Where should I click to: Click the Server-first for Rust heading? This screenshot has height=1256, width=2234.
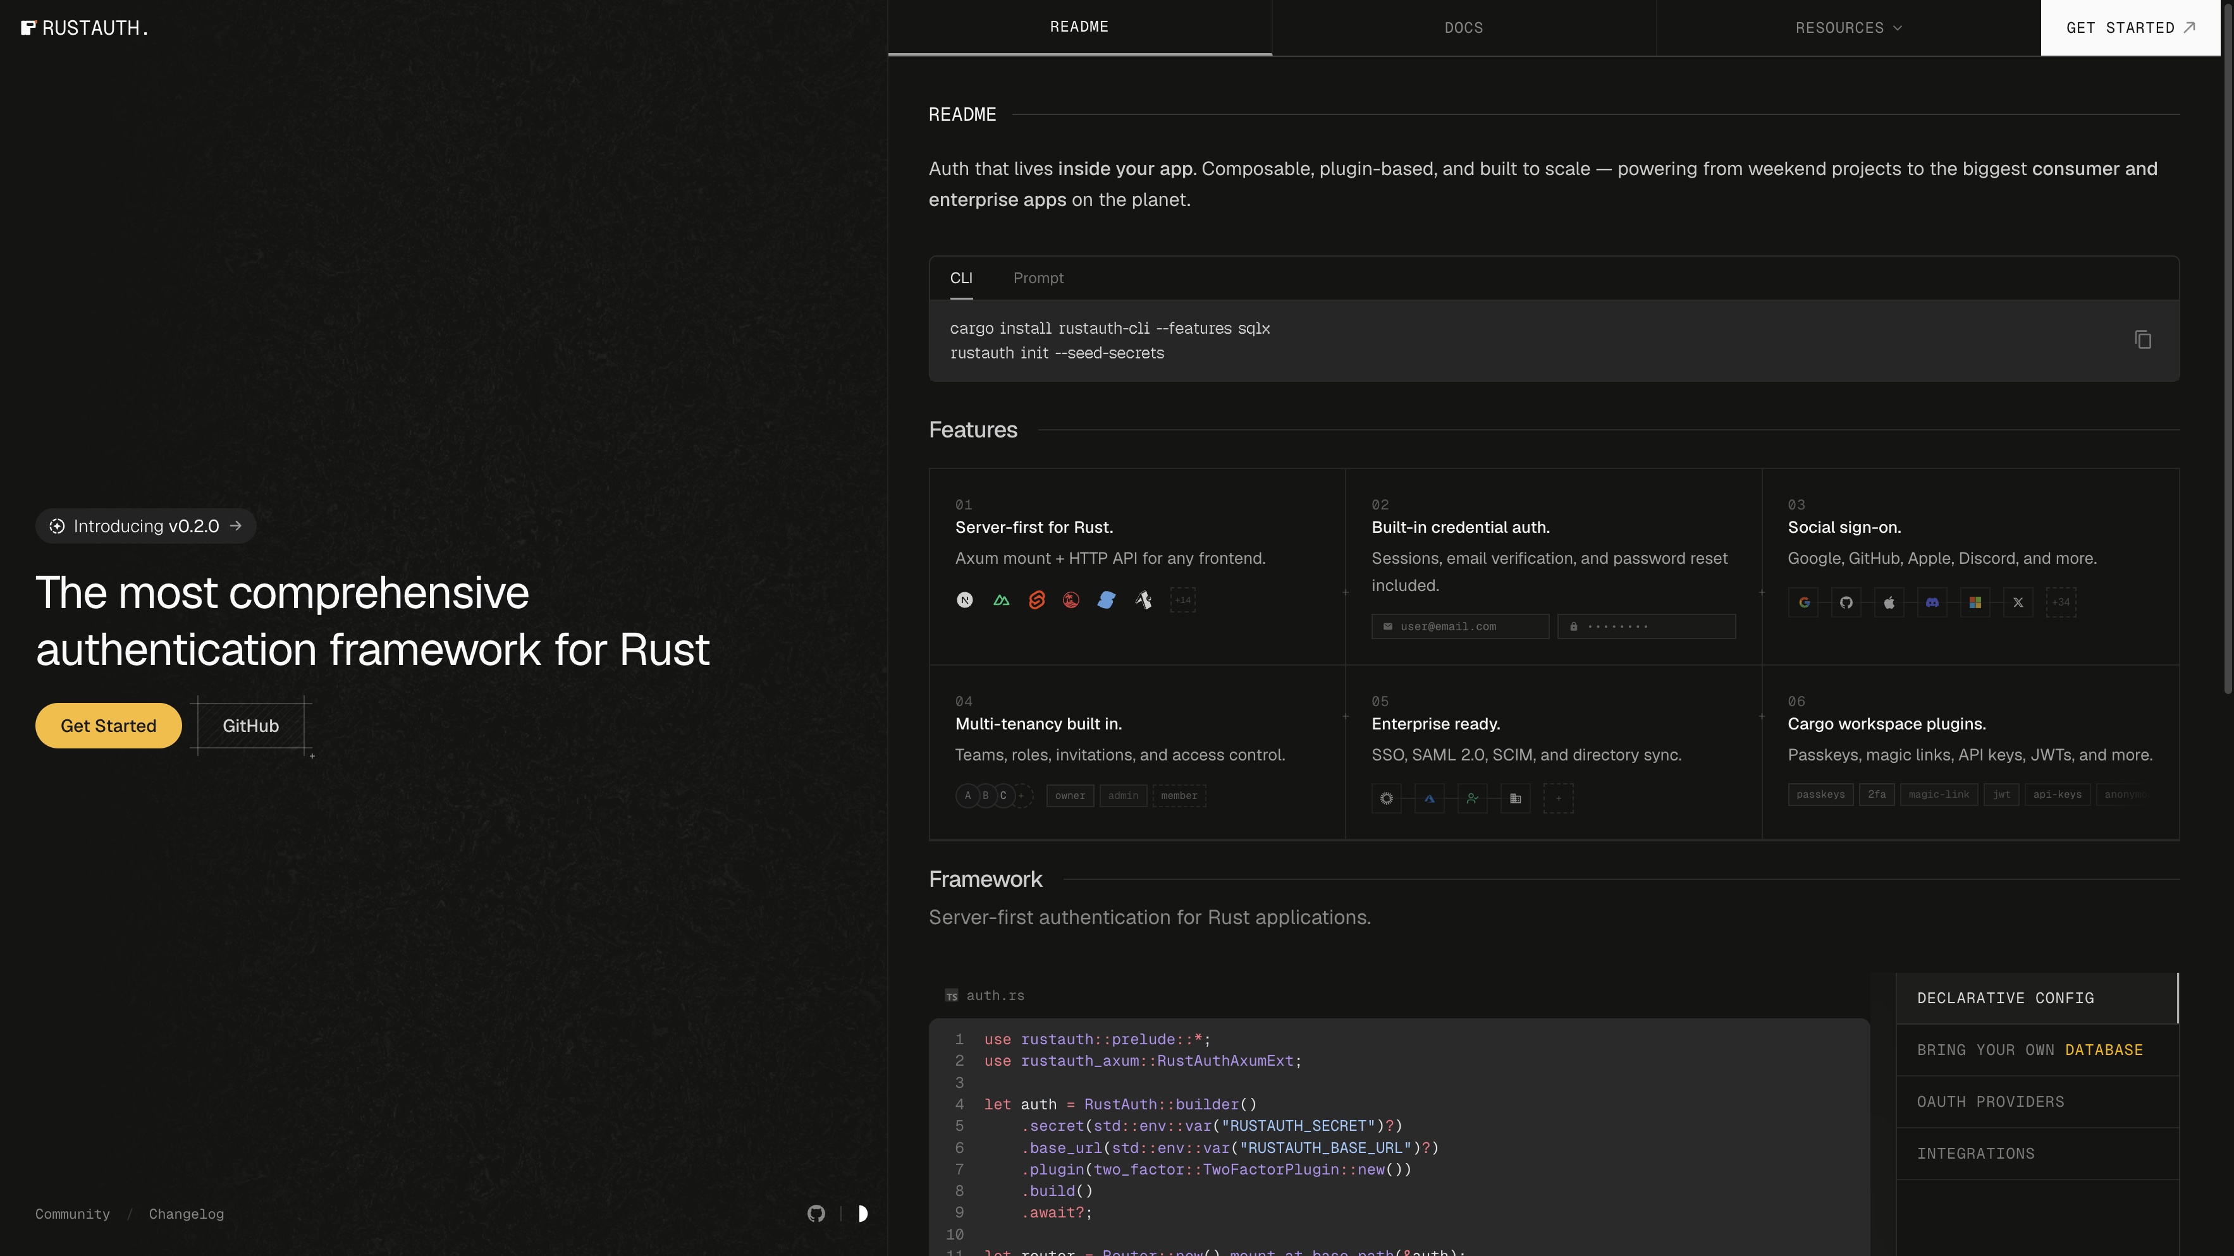click(x=1034, y=527)
